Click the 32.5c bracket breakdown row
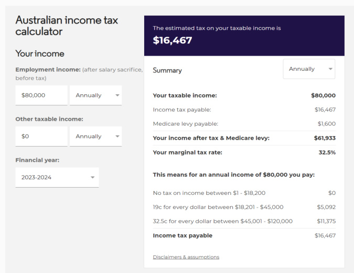This screenshot has height=273, width=354. coord(244,221)
